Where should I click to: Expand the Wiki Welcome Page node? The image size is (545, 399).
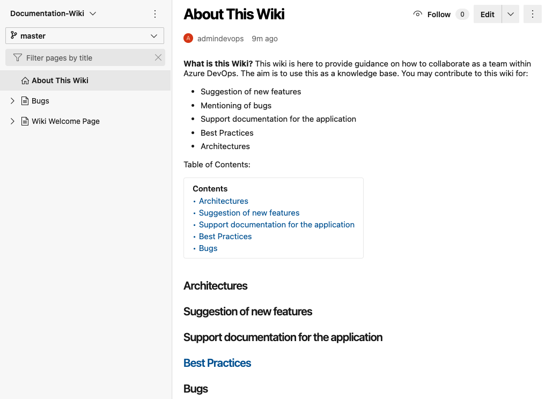(12, 121)
